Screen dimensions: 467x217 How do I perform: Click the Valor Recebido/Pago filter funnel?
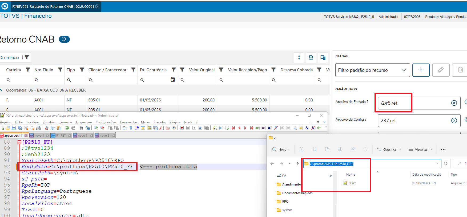221,70
